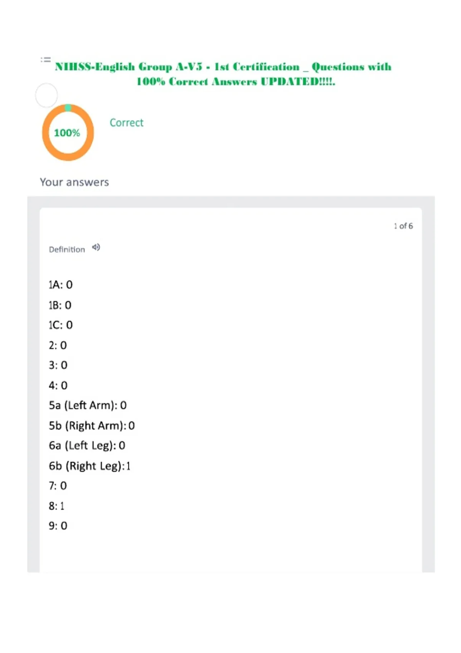This screenshot has height=653, width=461.
Task: Select the '4: 0' answer line
Action: click(58, 385)
